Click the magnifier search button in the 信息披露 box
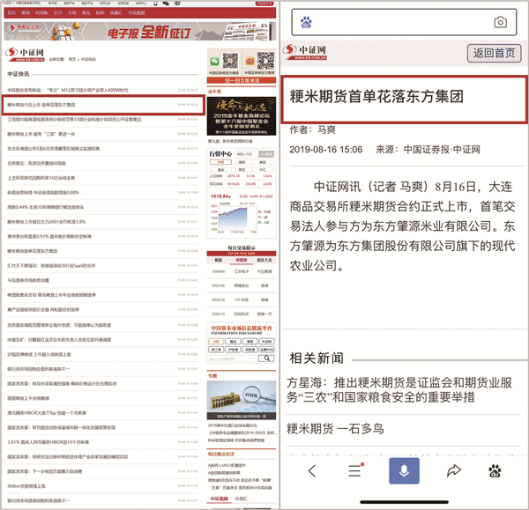The height and width of the screenshot is (510, 529). (x=266, y=358)
